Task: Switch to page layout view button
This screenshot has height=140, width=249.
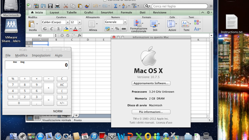Action: (37, 118)
